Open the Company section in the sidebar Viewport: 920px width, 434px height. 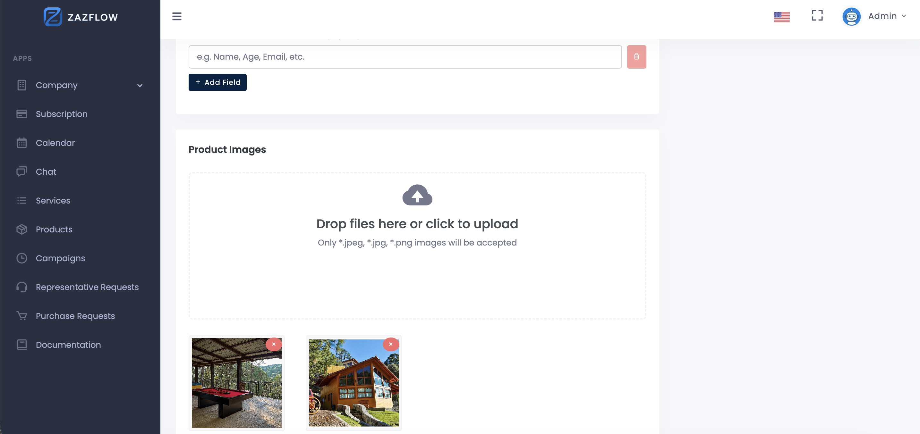tap(56, 85)
